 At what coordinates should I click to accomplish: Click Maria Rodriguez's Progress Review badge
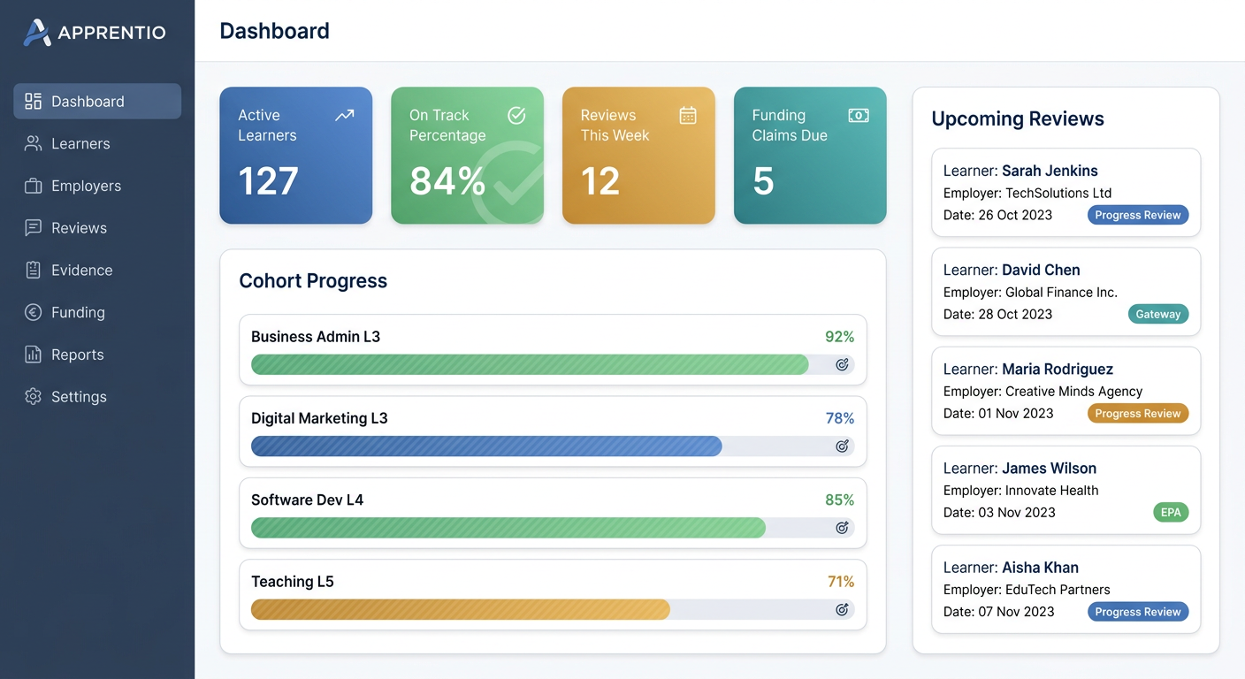click(x=1138, y=413)
